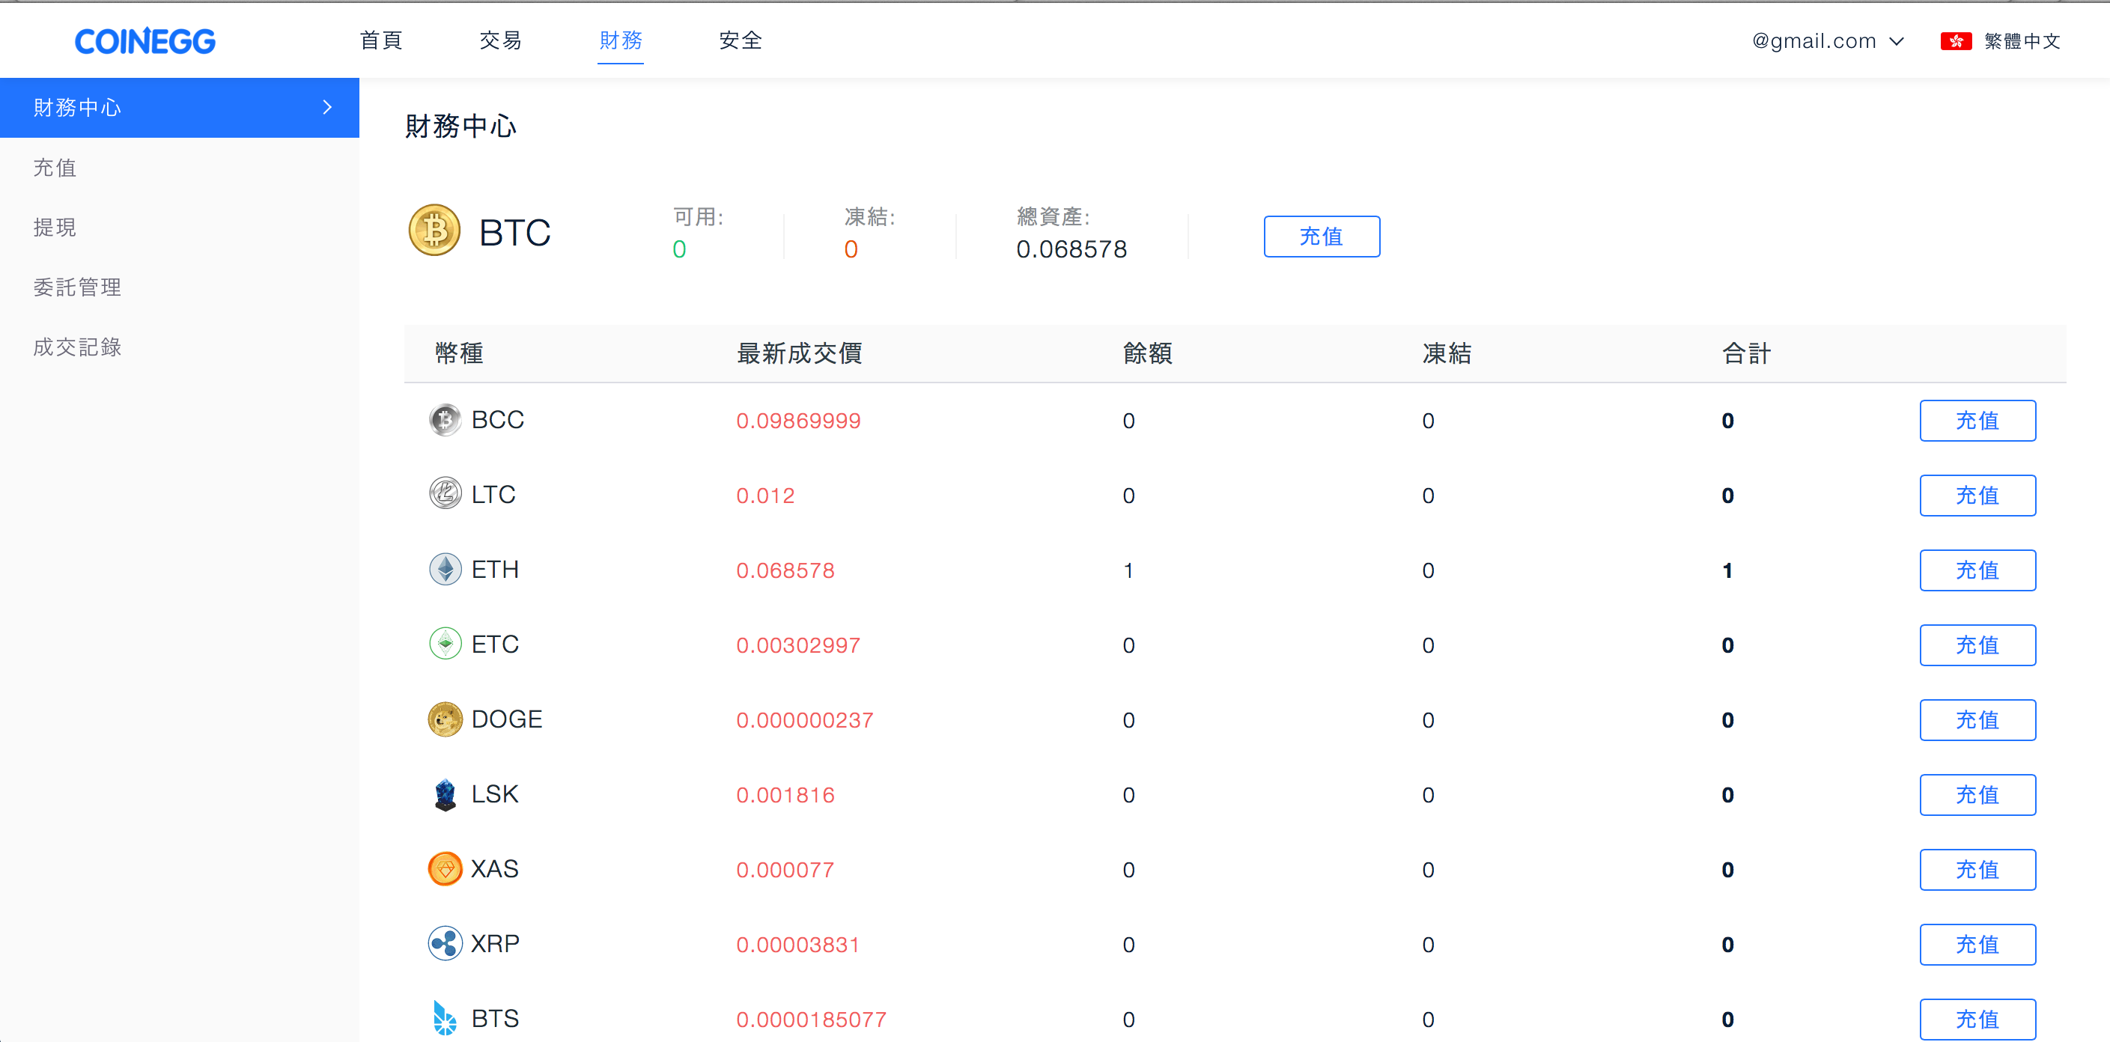
Task: Click the BCC coin icon
Action: 445,420
